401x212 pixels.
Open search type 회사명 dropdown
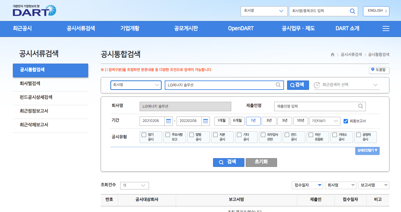136,85
